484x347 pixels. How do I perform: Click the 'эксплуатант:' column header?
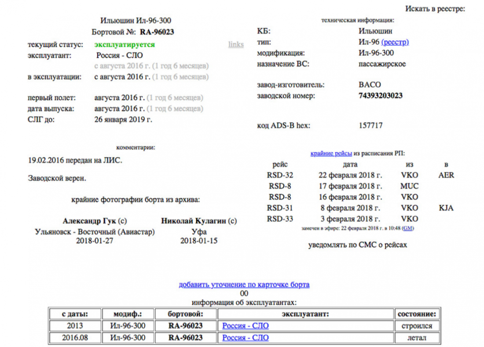pyautogui.click(x=305, y=314)
